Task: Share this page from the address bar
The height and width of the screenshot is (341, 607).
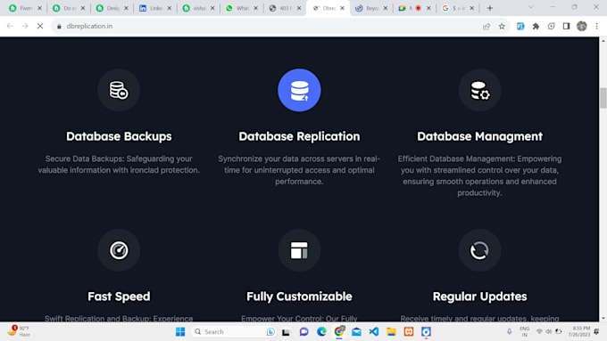Action: pyautogui.click(x=486, y=26)
